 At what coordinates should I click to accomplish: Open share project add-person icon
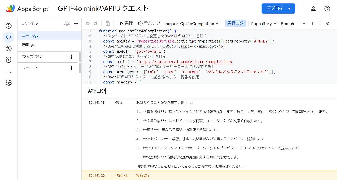(x=314, y=9)
